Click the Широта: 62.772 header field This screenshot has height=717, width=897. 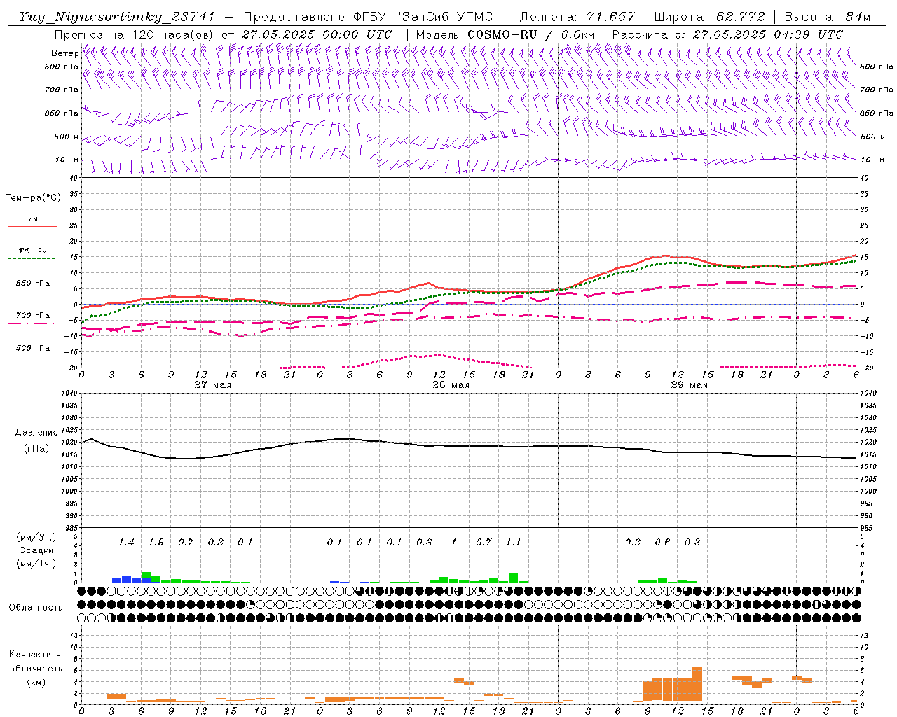point(709,18)
